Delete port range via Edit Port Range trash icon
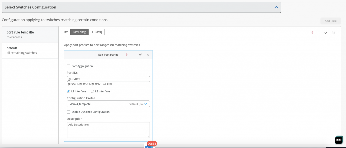Screen dimensions: 346x148 click(127, 55)
